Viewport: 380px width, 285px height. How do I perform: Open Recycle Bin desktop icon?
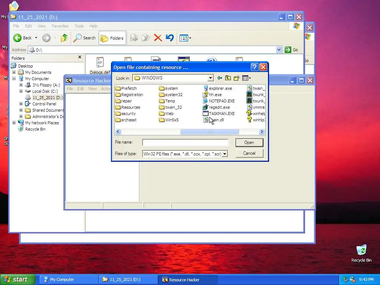(361, 253)
